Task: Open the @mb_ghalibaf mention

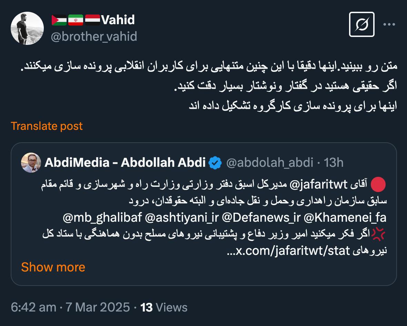Action: [x=102, y=218]
